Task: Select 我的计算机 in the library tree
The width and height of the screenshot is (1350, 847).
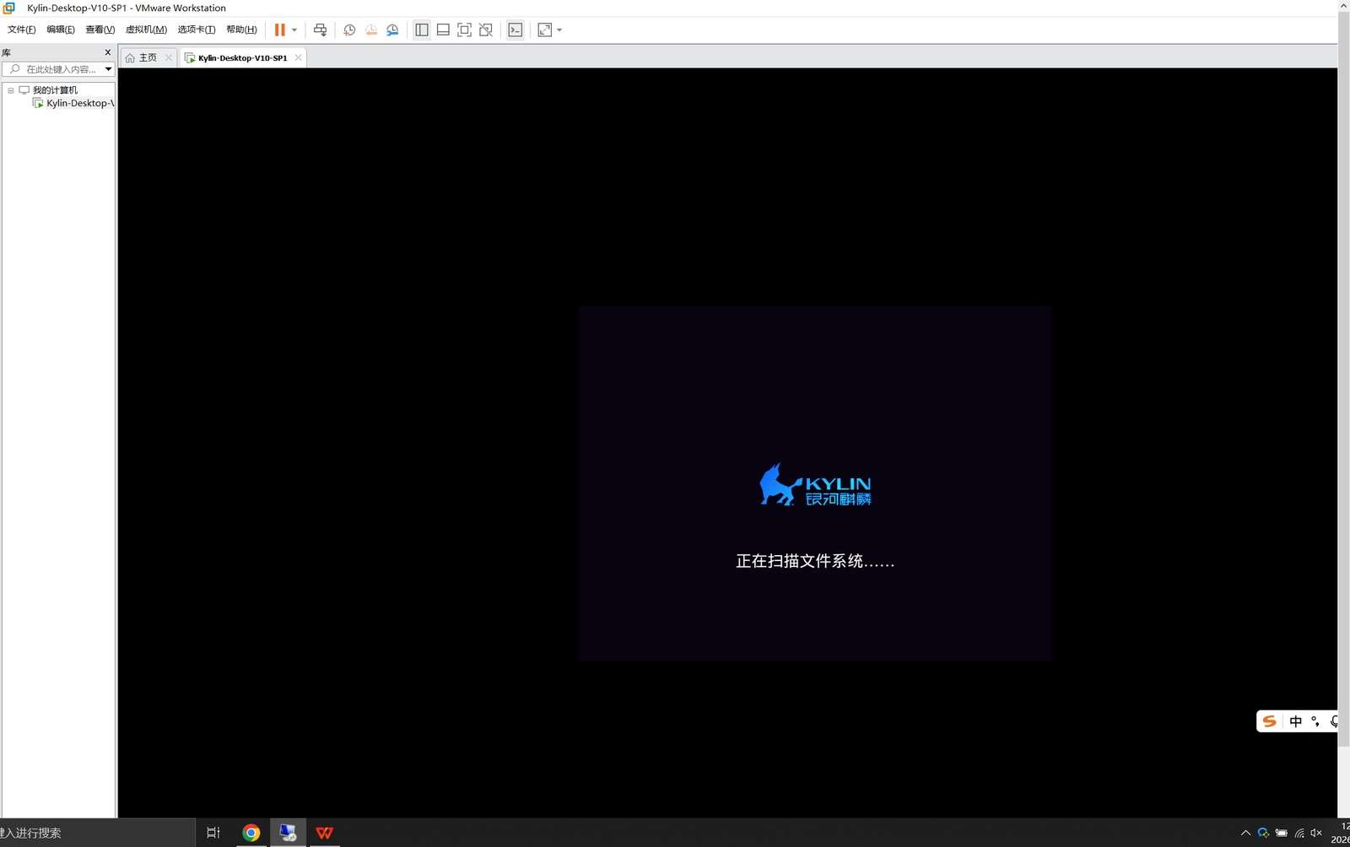Action: (55, 89)
